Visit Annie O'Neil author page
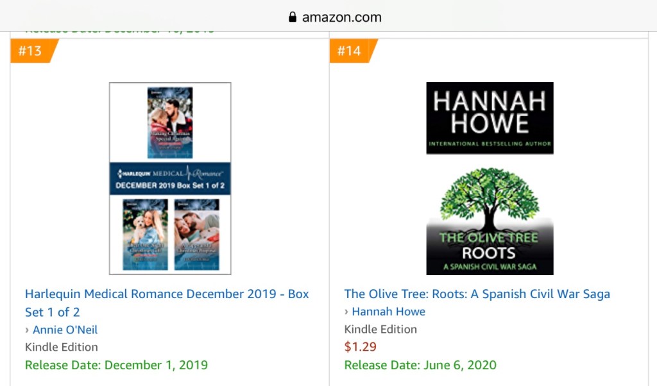Viewport: 657px width, 386px height. [65, 330]
